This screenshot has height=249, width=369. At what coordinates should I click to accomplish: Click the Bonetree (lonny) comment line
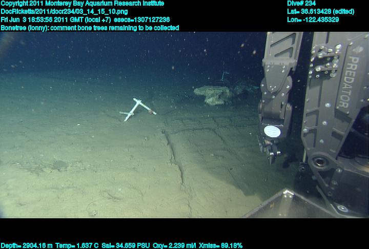90,28
